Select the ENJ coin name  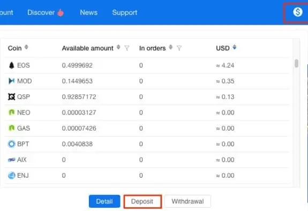coord(23,176)
